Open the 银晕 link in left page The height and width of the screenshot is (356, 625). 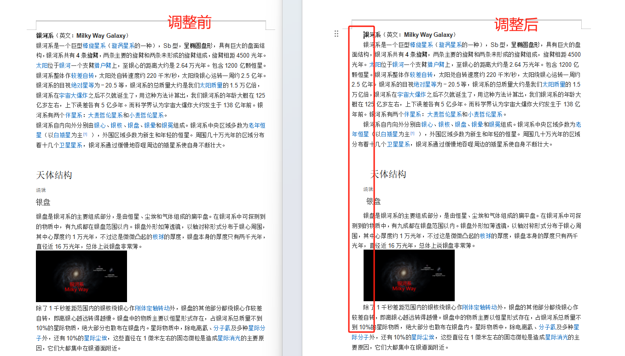point(150,125)
